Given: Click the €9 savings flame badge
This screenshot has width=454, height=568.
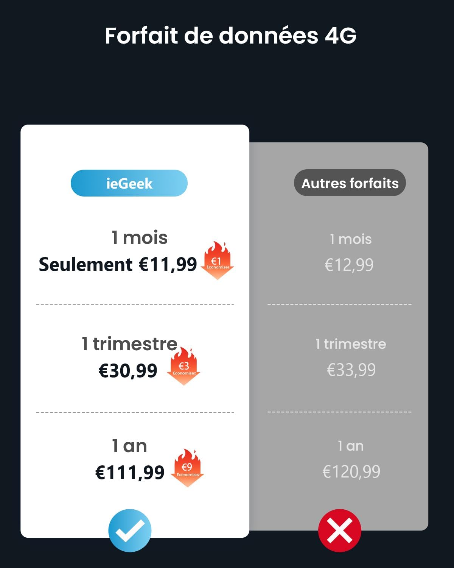Looking at the screenshot, I should click(188, 468).
